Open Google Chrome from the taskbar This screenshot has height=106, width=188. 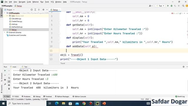click(84, 103)
